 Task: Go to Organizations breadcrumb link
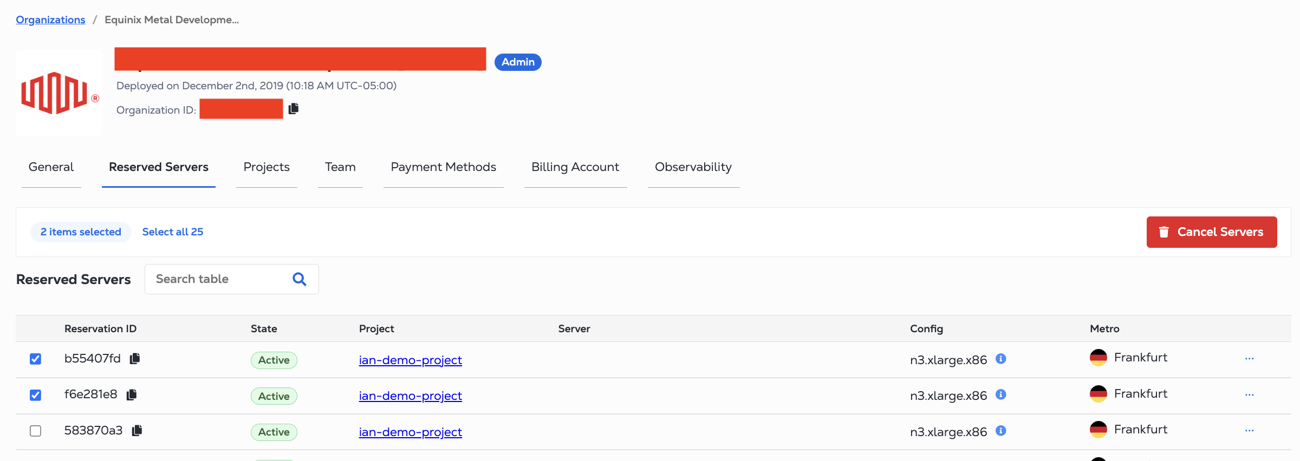tap(50, 20)
